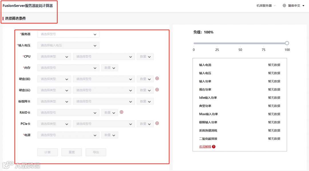Image resolution: width=309 pixels, height=171 pixels.
Task: Open the 电源 model dropdown
Action: pyautogui.click(x=68, y=135)
